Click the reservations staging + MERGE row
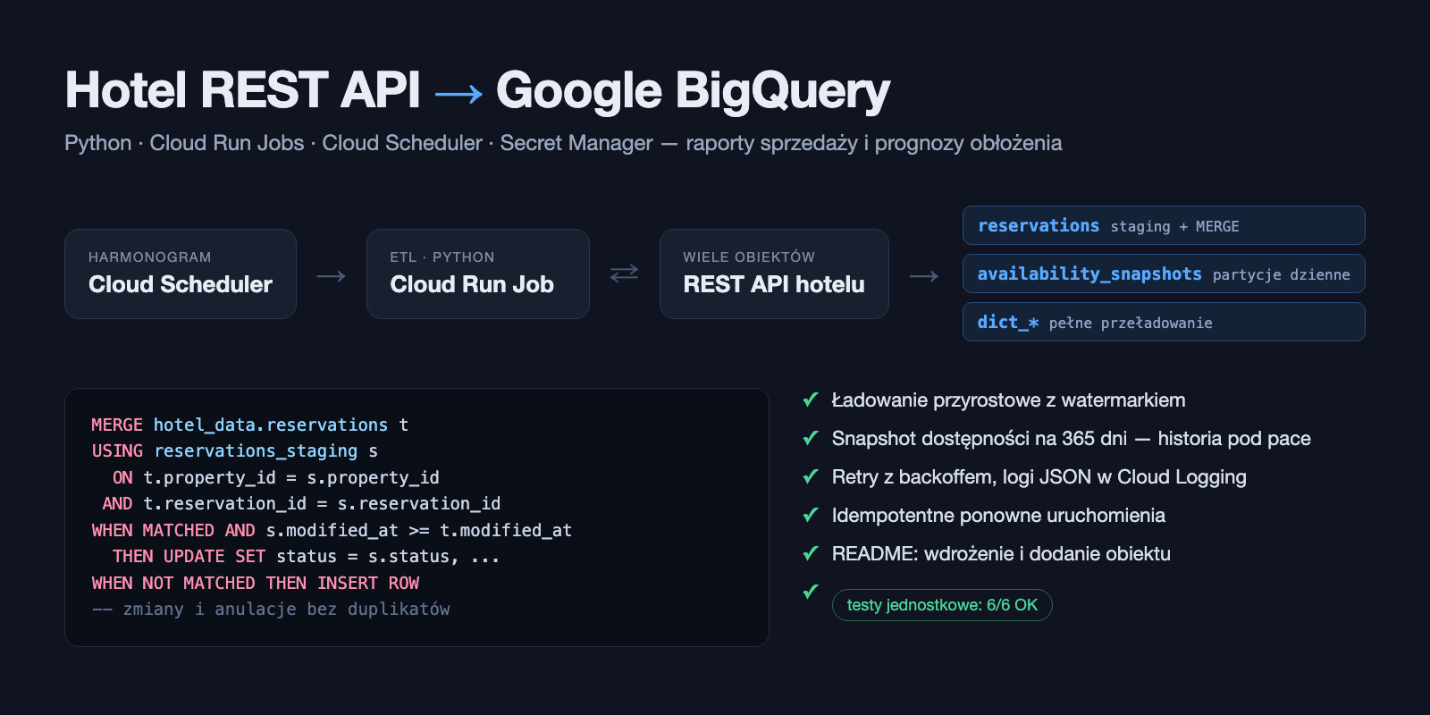The image size is (1430, 715). point(1164,225)
